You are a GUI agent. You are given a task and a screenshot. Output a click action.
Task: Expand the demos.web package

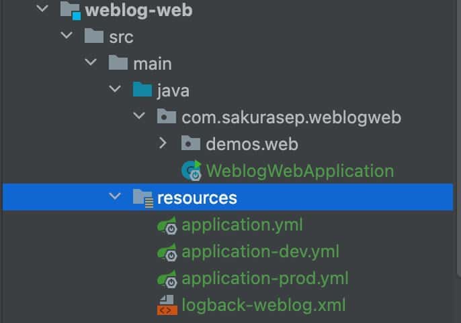(163, 143)
